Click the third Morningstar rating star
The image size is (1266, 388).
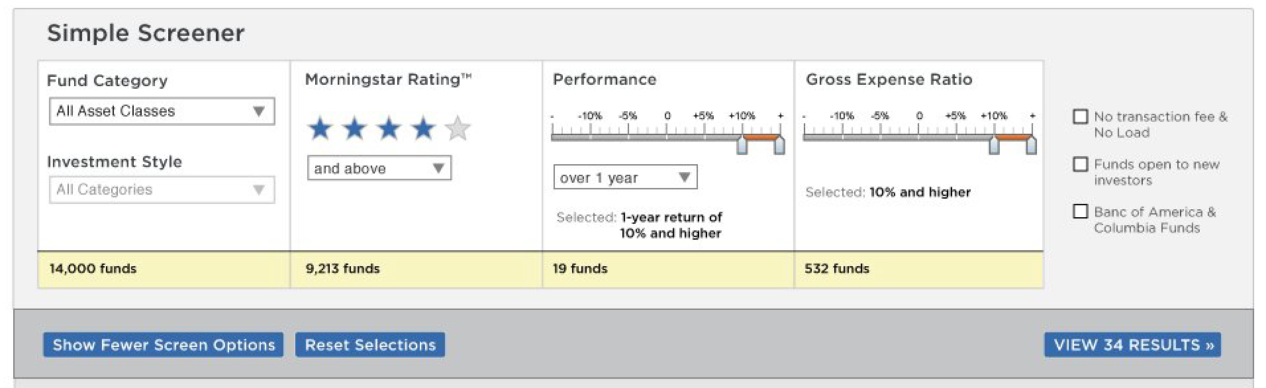389,128
